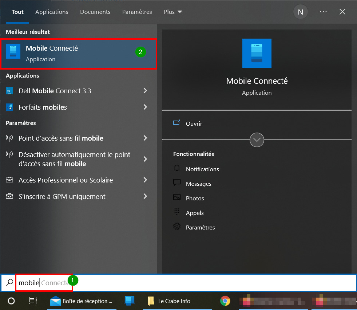
Task: Open Mobile Connecté best result
Action: pos(79,54)
